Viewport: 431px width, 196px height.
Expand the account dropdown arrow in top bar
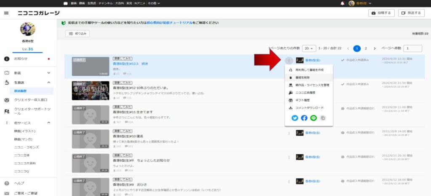coord(370,3)
